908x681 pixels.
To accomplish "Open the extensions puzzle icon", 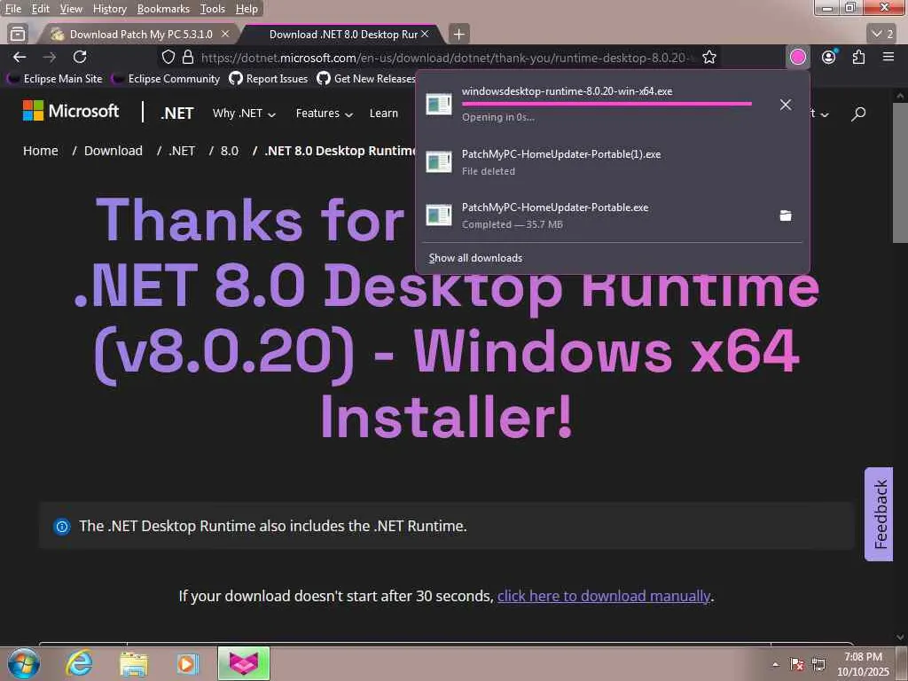I will (x=858, y=57).
